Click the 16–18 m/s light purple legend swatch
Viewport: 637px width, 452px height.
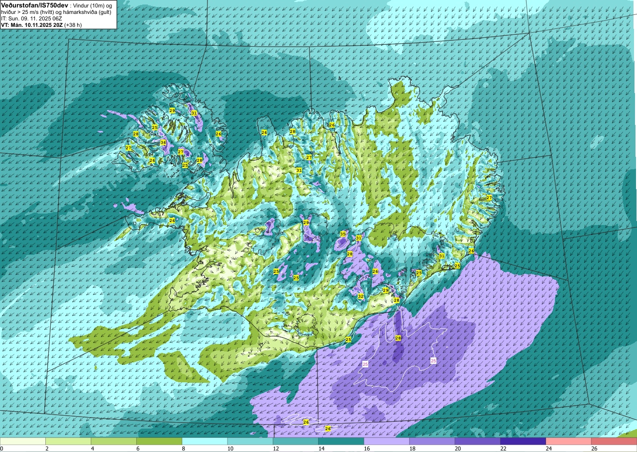click(387, 441)
